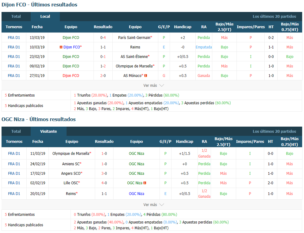
Task: Click blue Dijon FCO name in 10/03/19 row
Action: click(71, 47)
